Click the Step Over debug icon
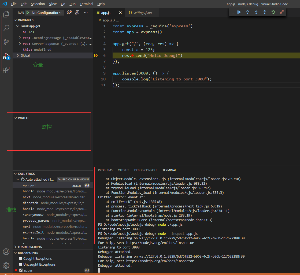 click(248, 12)
